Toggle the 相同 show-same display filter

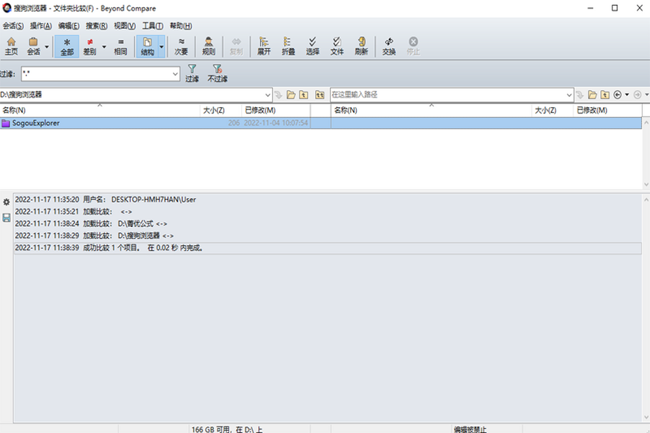pyautogui.click(x=120, y=46)
